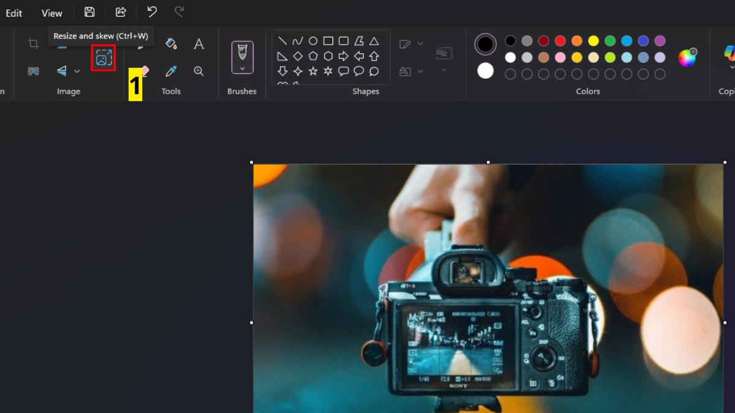The width and height of the screenshot is (735, 413).
Task: Pick the dark red color swatch
Action: [543, 41]
